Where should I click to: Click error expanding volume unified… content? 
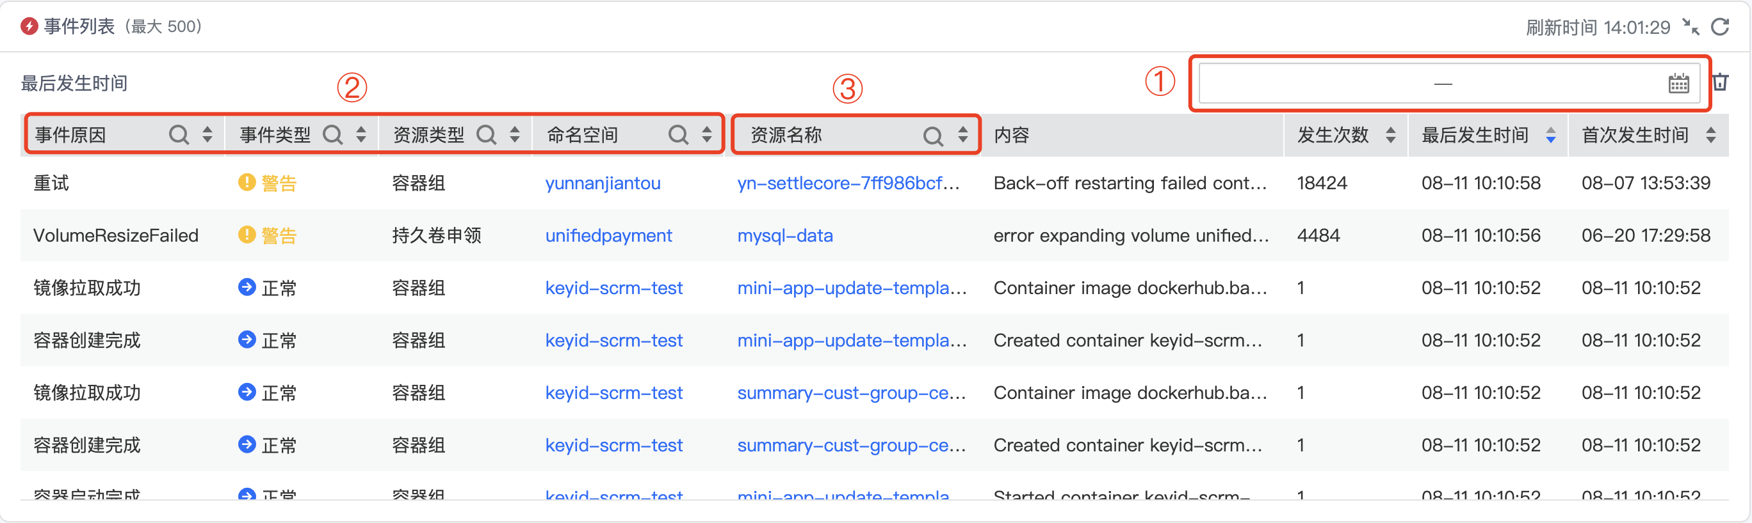tap(1130, 236)
